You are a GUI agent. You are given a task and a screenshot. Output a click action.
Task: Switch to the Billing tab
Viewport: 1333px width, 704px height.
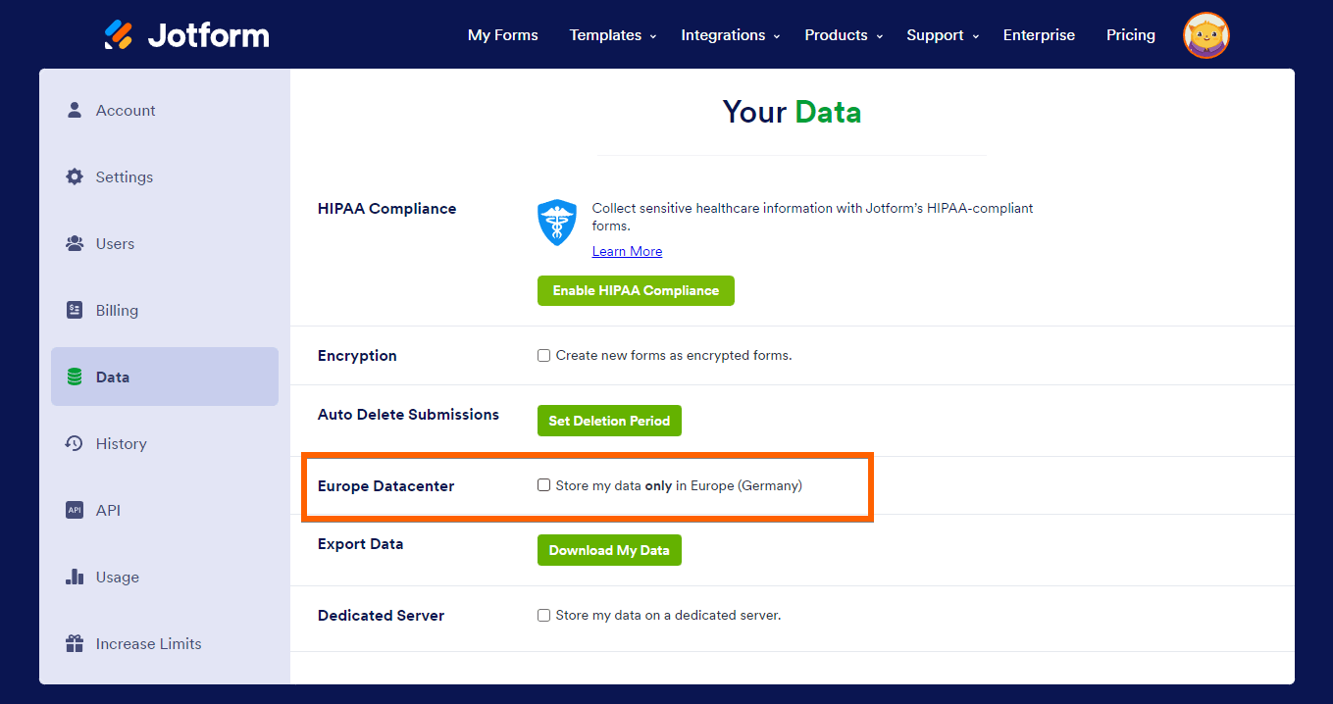[x=165, y=310]
